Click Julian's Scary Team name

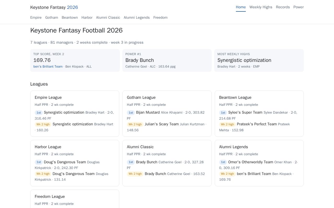point(162,124)
